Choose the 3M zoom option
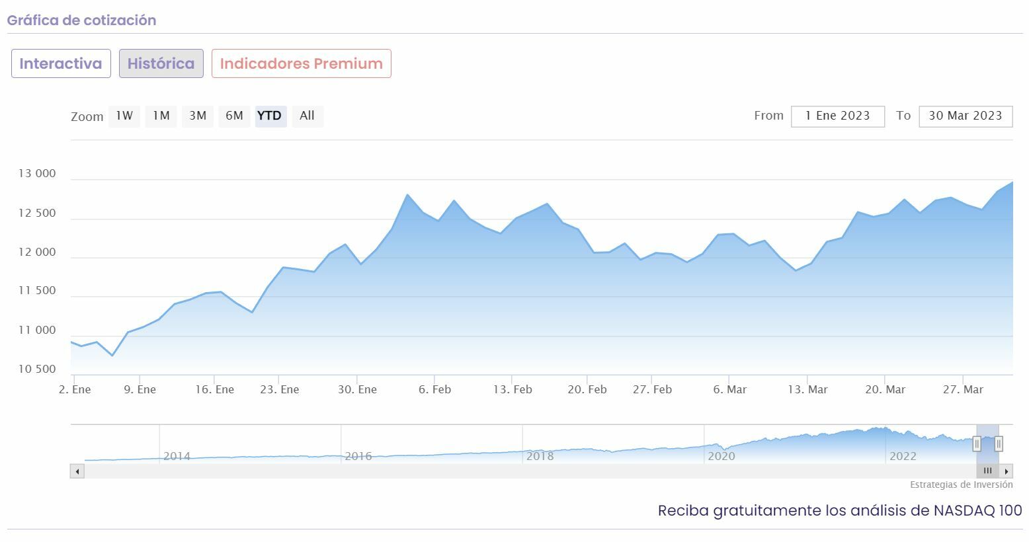Image resolution: width=1029 pixels, height=542 pixels. pyautogui.click(x=198, y=116)
